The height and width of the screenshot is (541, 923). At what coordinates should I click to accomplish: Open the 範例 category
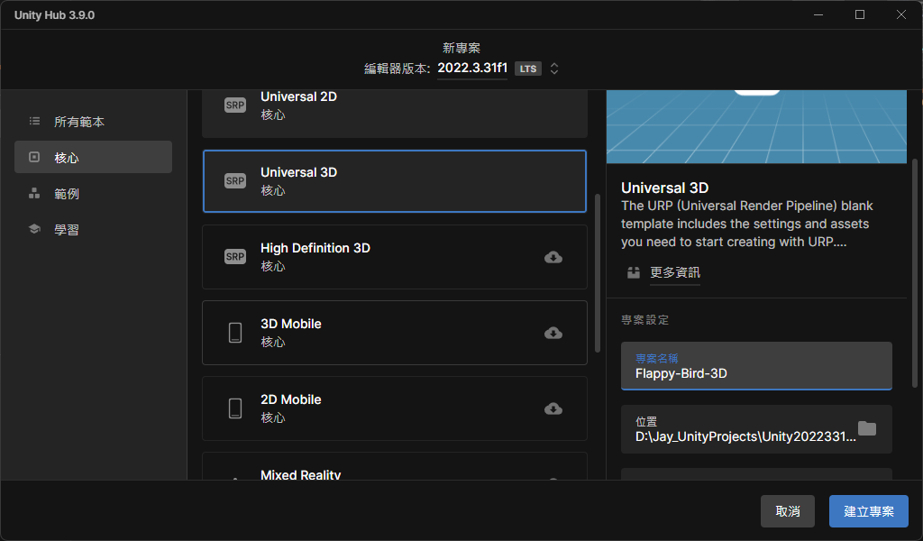click(93, 194)
